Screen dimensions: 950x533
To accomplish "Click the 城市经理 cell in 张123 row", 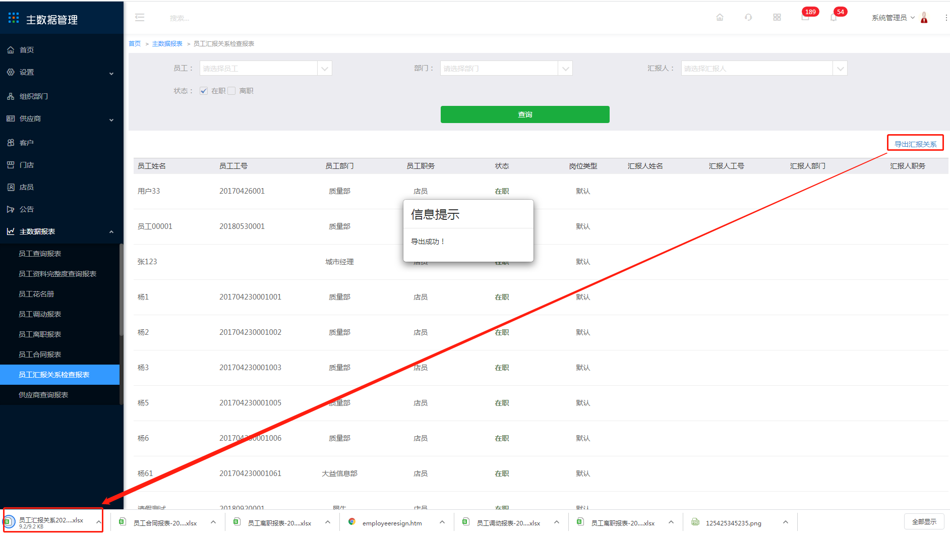I will pyautogui.click(x=339, y=262).
